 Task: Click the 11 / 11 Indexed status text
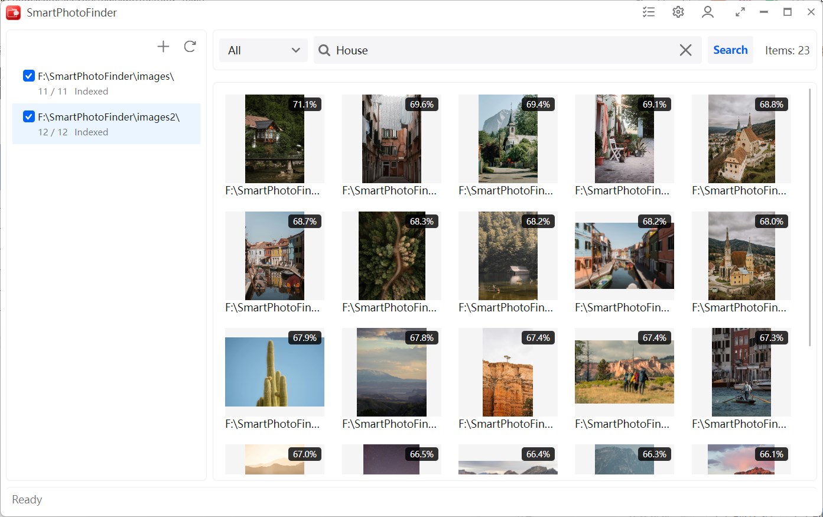tap(73, 92)
